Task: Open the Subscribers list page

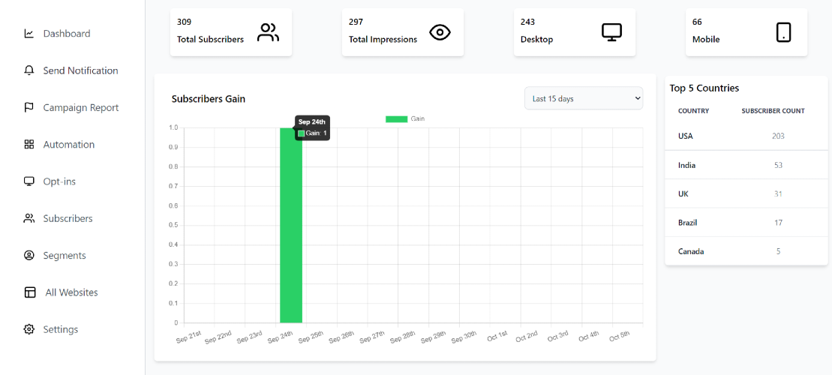Action: point(68,218)
